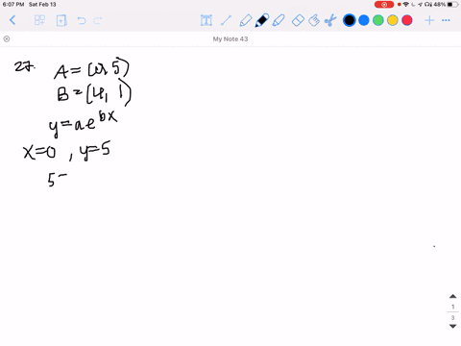Screen dimensions: 461x346
Task: Select the scissors cut tool
Action: (330, 20)
